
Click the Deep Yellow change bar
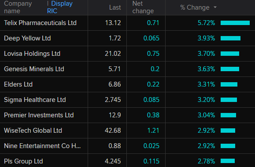[230, 38]
